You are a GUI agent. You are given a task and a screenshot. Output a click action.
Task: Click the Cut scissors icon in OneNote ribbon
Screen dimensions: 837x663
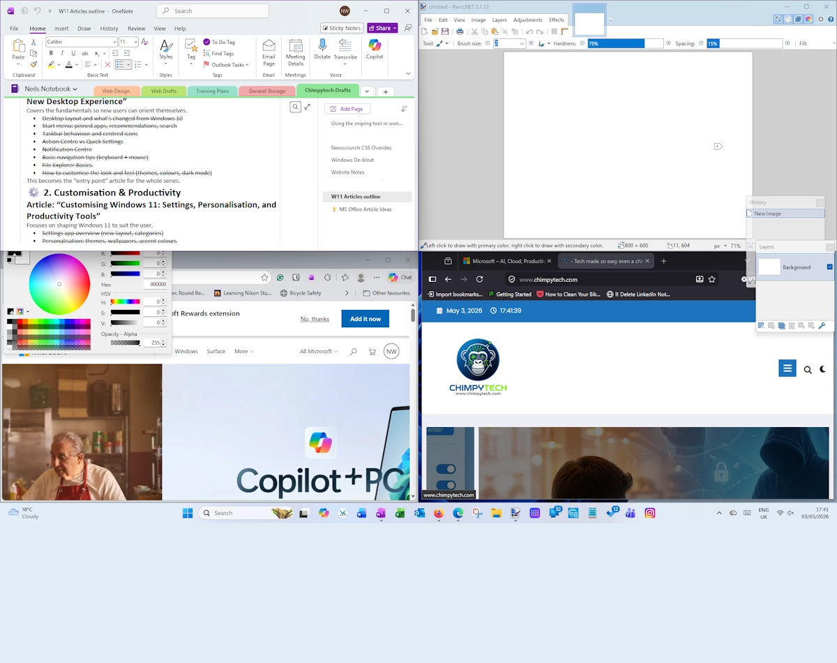[x=33, y=42]
